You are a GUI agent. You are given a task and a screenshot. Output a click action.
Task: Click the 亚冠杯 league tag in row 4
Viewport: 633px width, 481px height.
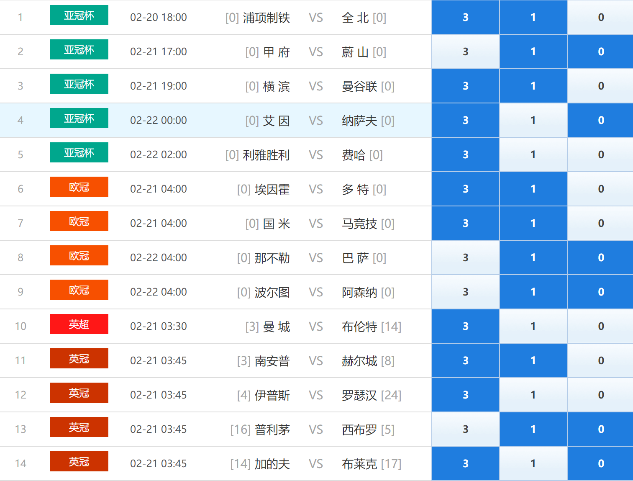pyautogui.click(x=79, y=118)
